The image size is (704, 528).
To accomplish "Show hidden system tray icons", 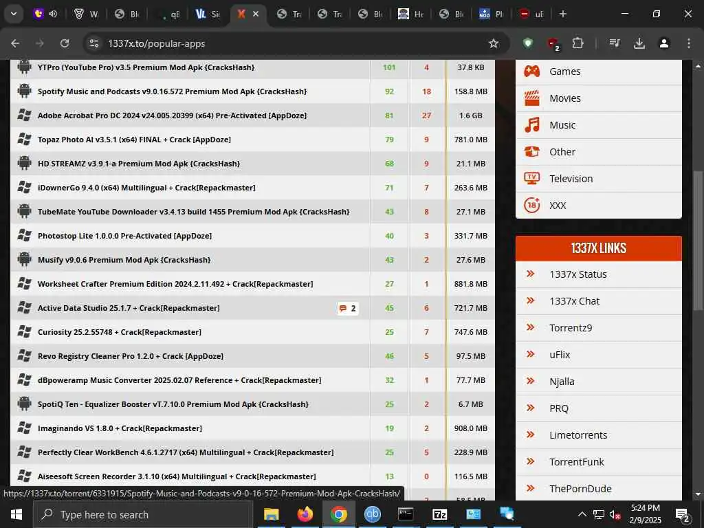I will click(x=582, y=514).
